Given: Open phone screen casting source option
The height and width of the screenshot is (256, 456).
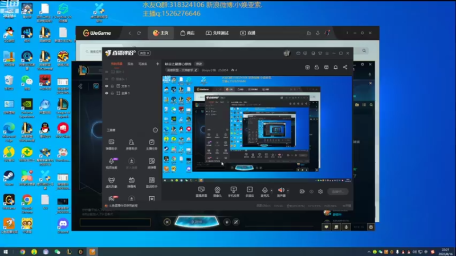Looking at the screenshot, I should click(233, 192).
